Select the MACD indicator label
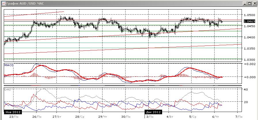The width and height of the screenshot is (258, 120). coord(9,65)
